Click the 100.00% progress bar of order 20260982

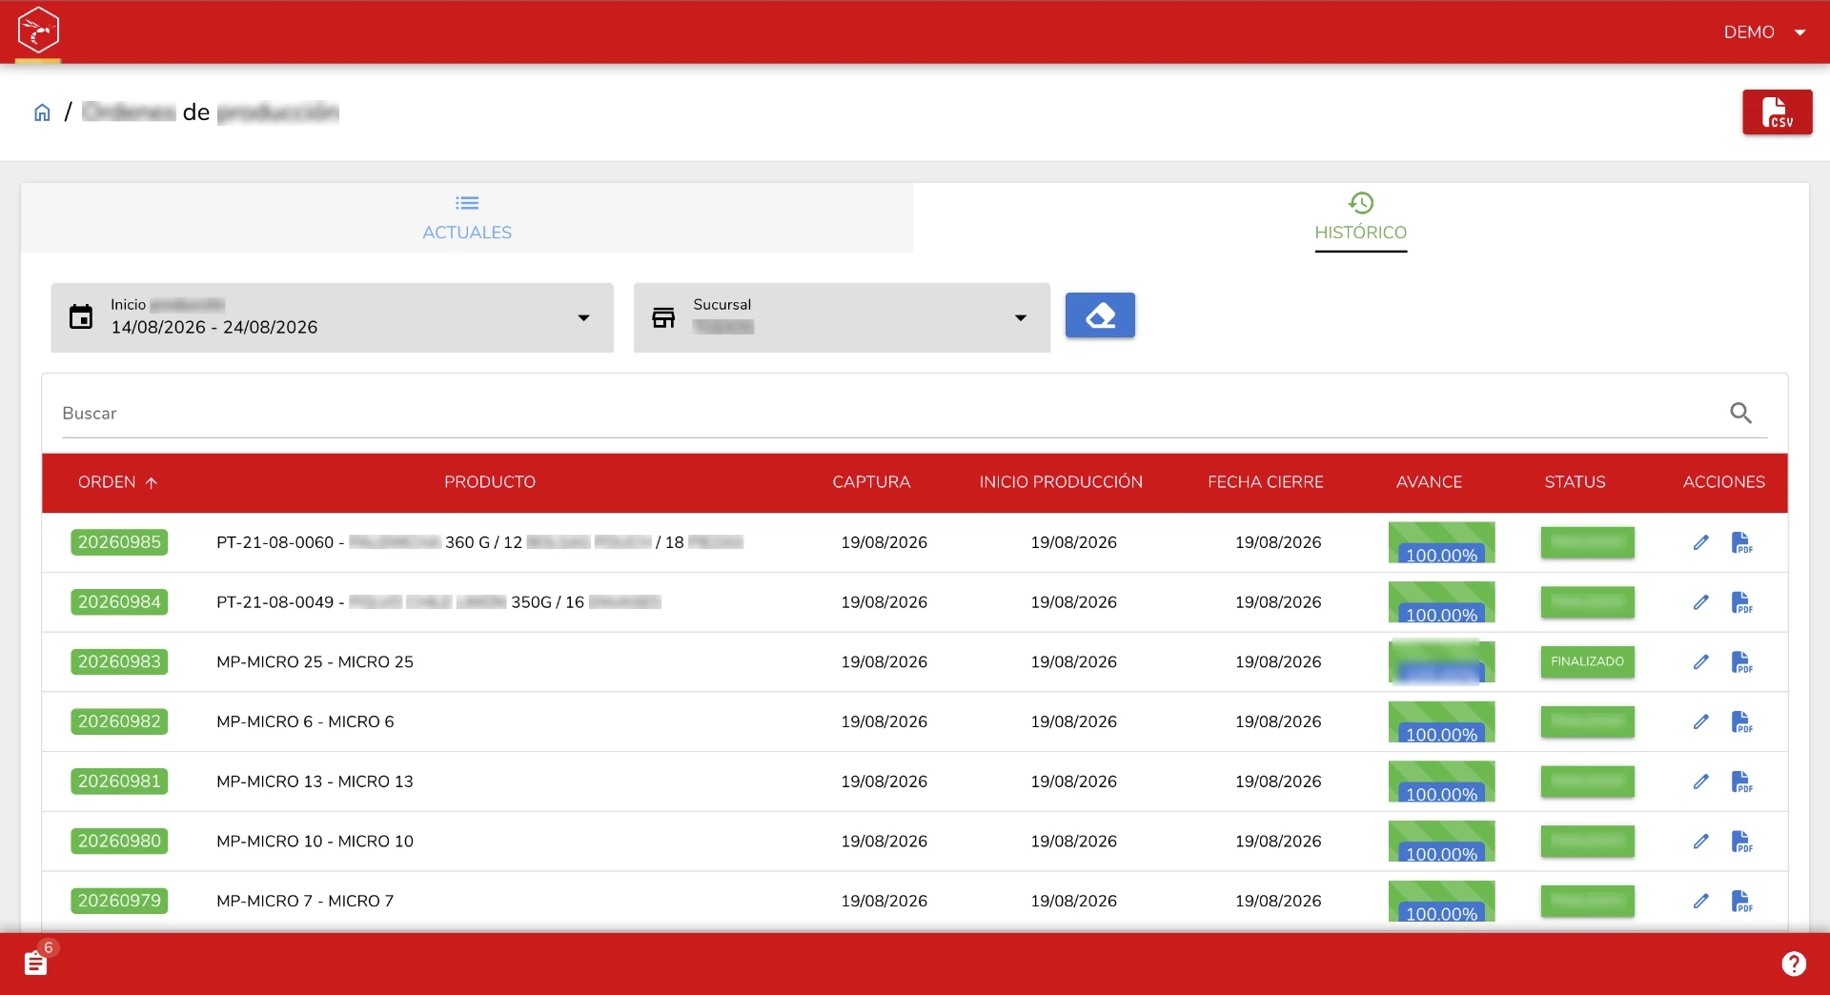click(x=1441, y=721)
